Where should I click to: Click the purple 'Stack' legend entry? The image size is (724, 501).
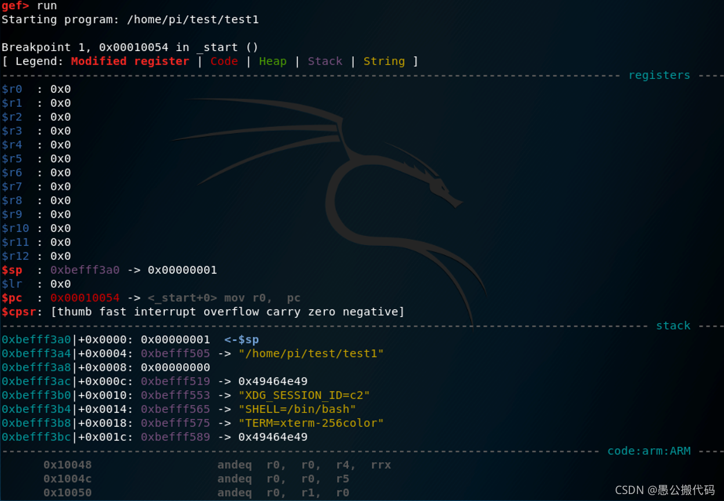click(325, 61)
